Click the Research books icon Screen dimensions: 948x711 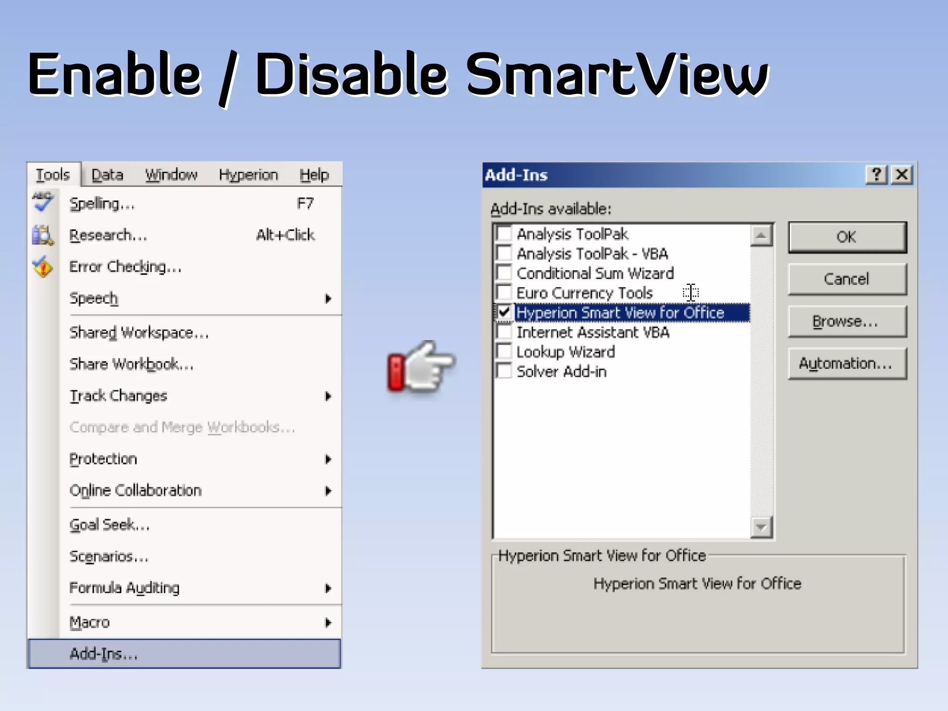click(43, 235)
